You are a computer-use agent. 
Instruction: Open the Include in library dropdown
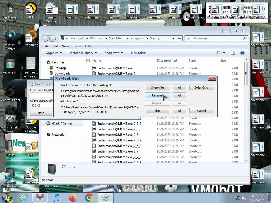tap(83, 53)
